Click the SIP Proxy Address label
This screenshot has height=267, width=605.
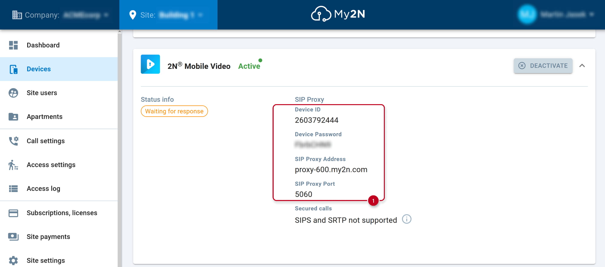point(320,159)
